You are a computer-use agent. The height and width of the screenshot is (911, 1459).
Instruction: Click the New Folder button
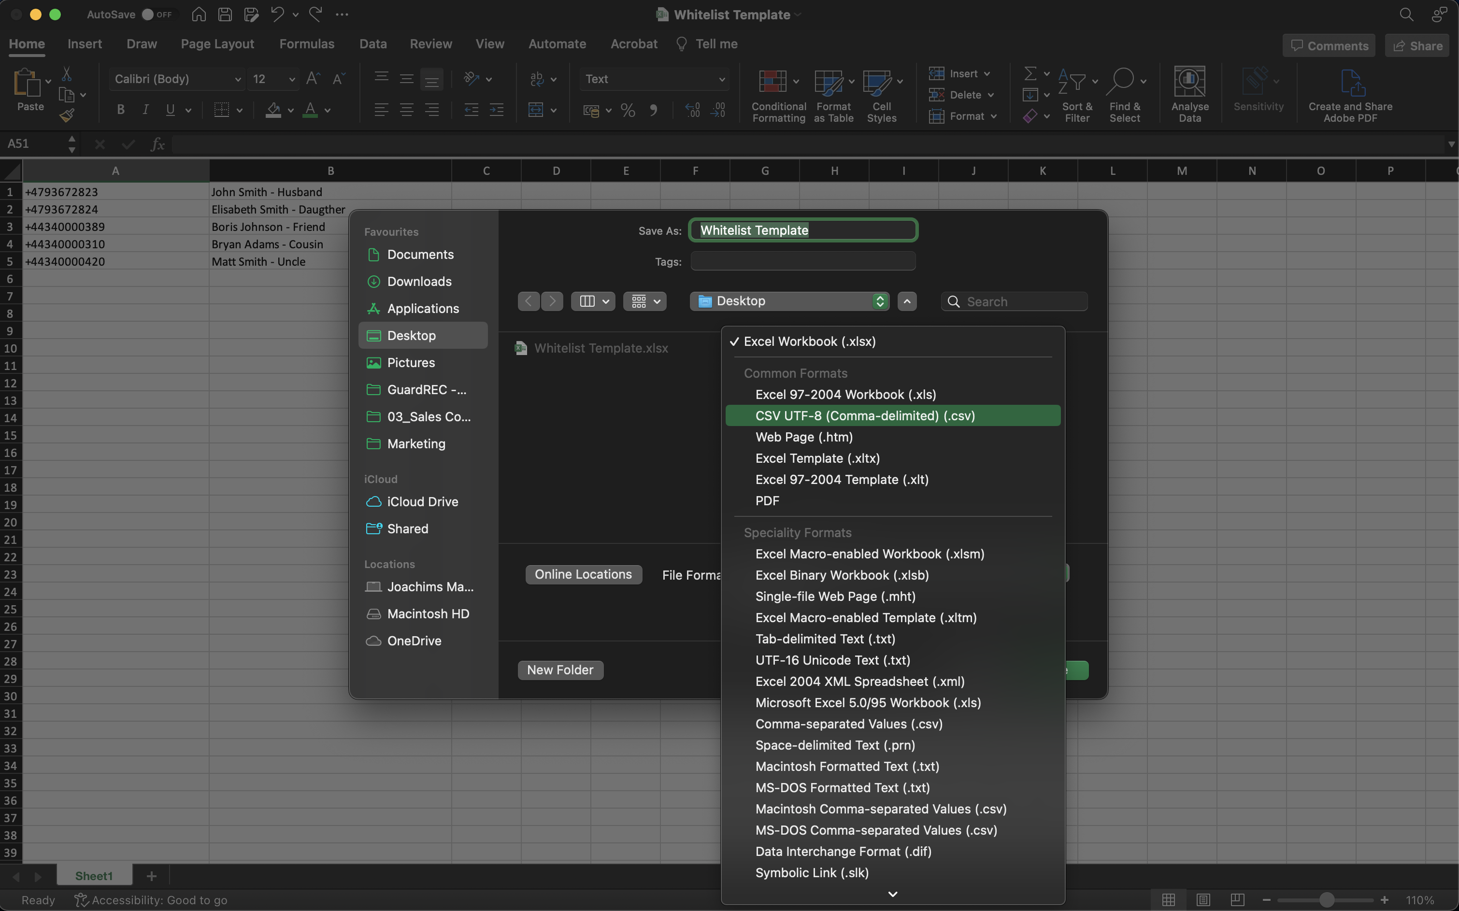[560, 670]
